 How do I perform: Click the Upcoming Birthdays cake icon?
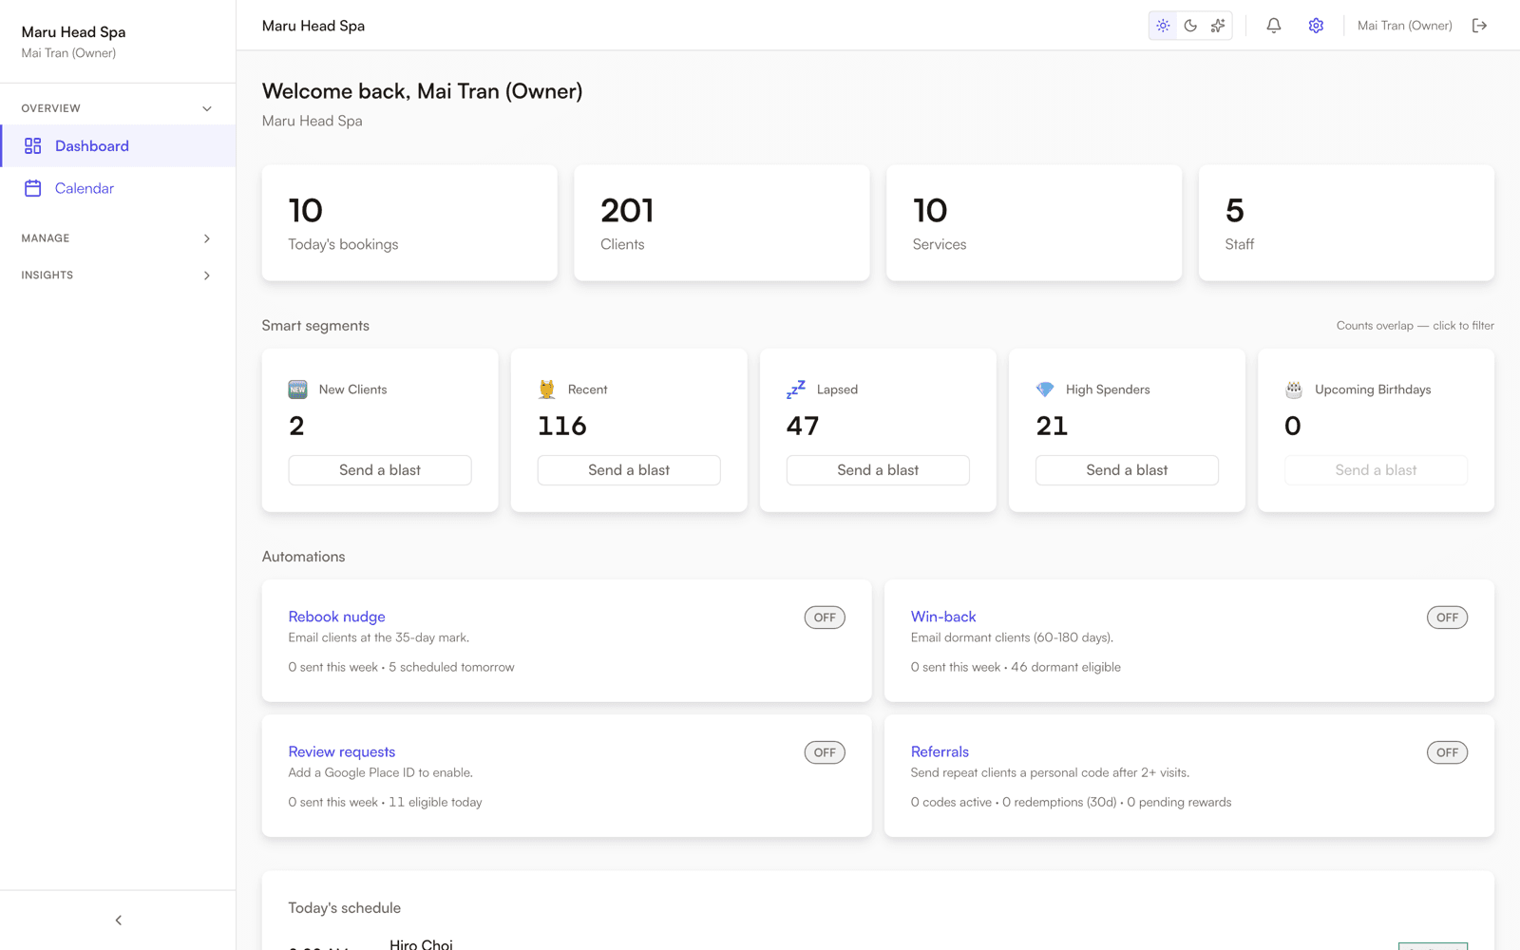click(x=1294, y=389)
